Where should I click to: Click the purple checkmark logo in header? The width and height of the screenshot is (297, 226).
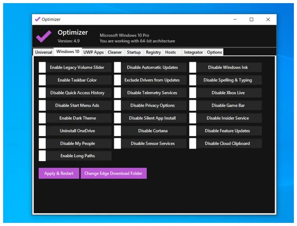(43, 36)
